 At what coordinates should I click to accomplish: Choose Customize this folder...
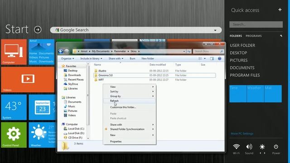(x=130, y=107)
